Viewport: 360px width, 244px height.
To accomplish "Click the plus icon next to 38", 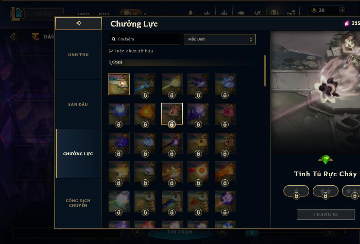I will click(342, 10).
